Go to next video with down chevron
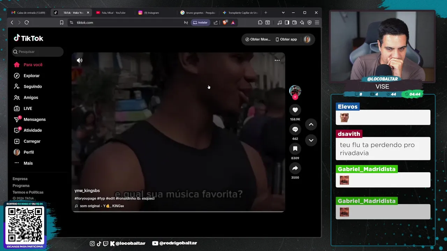The width and height of the screenshot is (447, 251). pos(311,140)
